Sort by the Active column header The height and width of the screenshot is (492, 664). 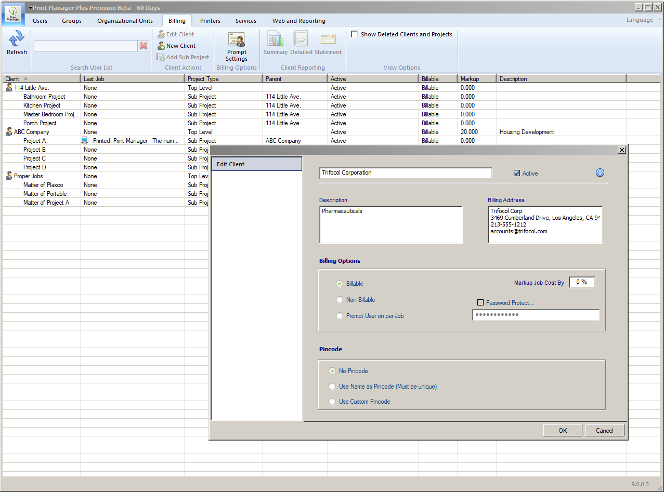click(373, 79)
